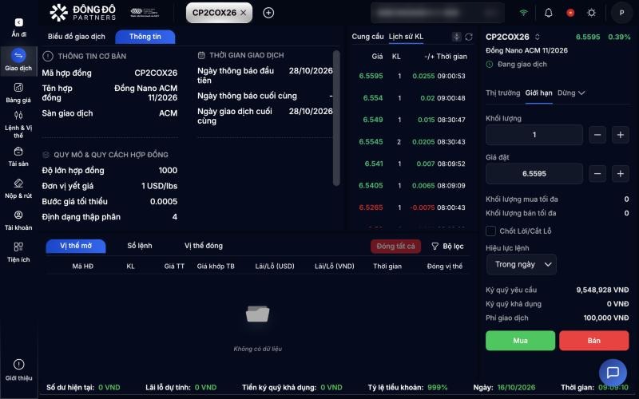
Task: Click the info panel scrollbar
Action: pyautogui.click(x=336, y=118)
